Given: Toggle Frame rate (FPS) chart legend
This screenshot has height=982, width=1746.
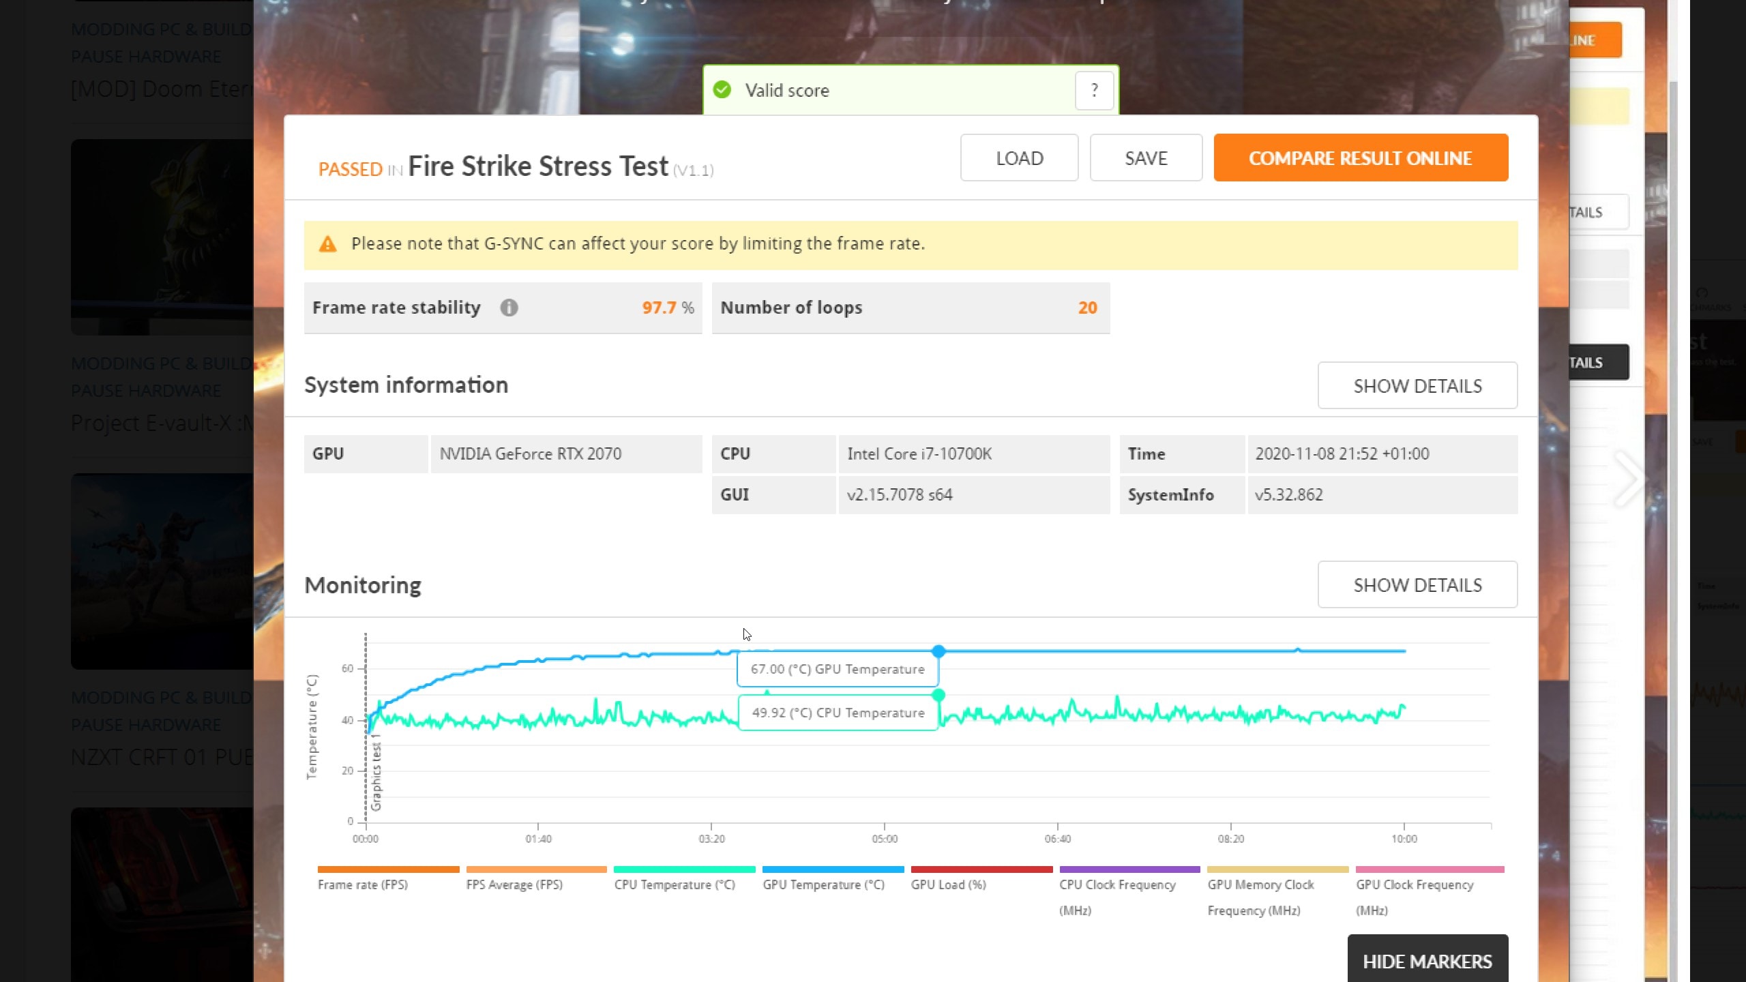Looking at the screenshot, I should pyautogui.click(x=363, y=884).
